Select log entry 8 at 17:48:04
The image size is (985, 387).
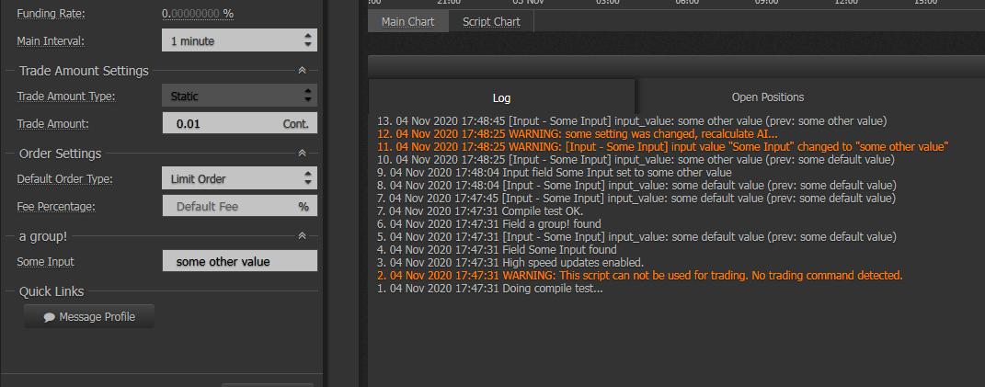(x=636, y=186)
